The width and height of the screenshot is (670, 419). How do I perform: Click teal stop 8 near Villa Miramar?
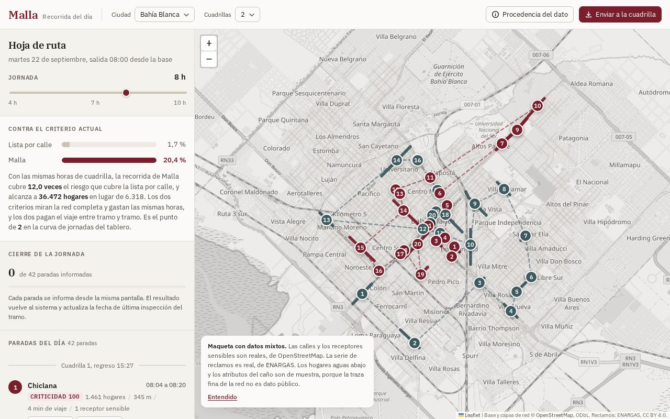pyautogui.click(x=504, y=189)
